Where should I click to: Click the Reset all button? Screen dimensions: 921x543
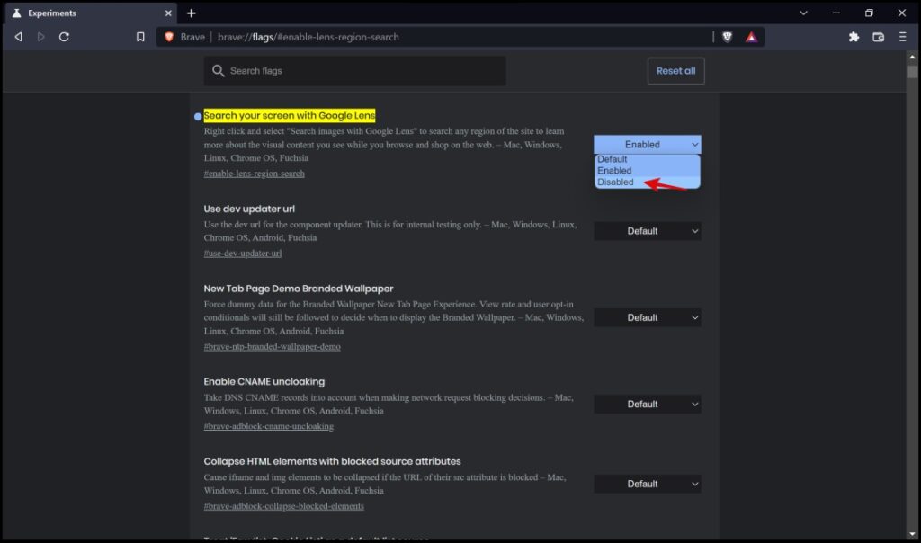coord(676,71)
